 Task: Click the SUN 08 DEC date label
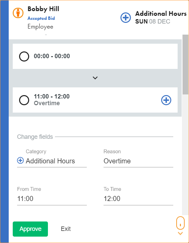[x=153, y=22]
